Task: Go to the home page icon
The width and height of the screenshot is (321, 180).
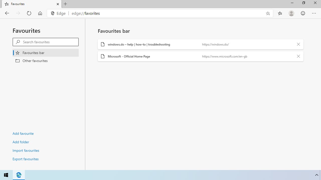Action: 40,13
